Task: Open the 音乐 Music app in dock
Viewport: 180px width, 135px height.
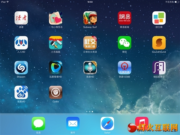Action: [142, 124]
